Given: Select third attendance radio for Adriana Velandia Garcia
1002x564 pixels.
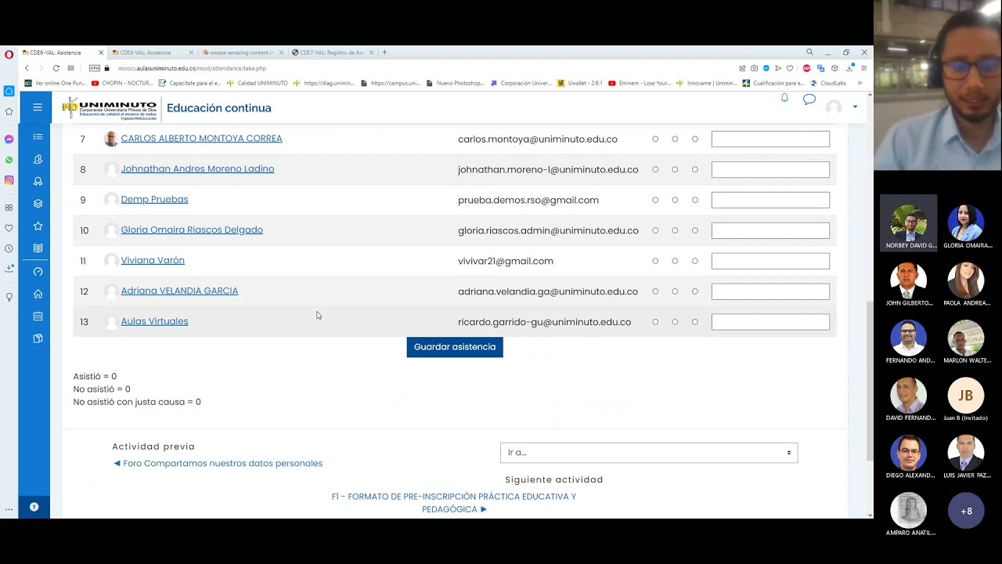Looking at the screenshot, I should click(694, 291).
